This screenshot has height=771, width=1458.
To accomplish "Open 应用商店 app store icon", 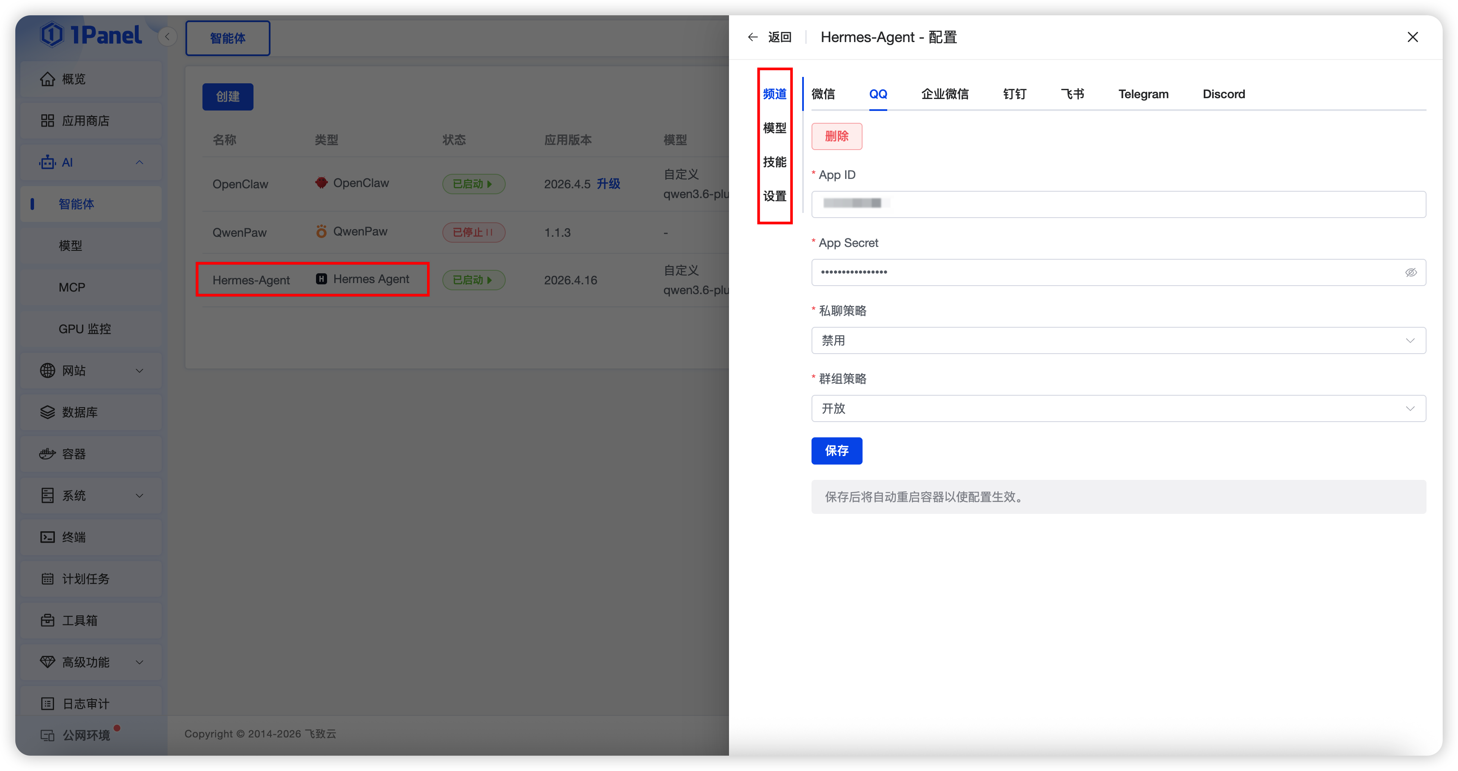I will pyautogui.click(x=48, y=120).
